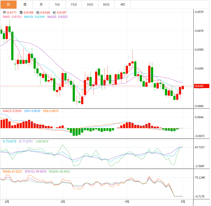Screen dimensions: 211x206
Task: Click the RSI(12):59.5876 label
Action: click(35, 171)
